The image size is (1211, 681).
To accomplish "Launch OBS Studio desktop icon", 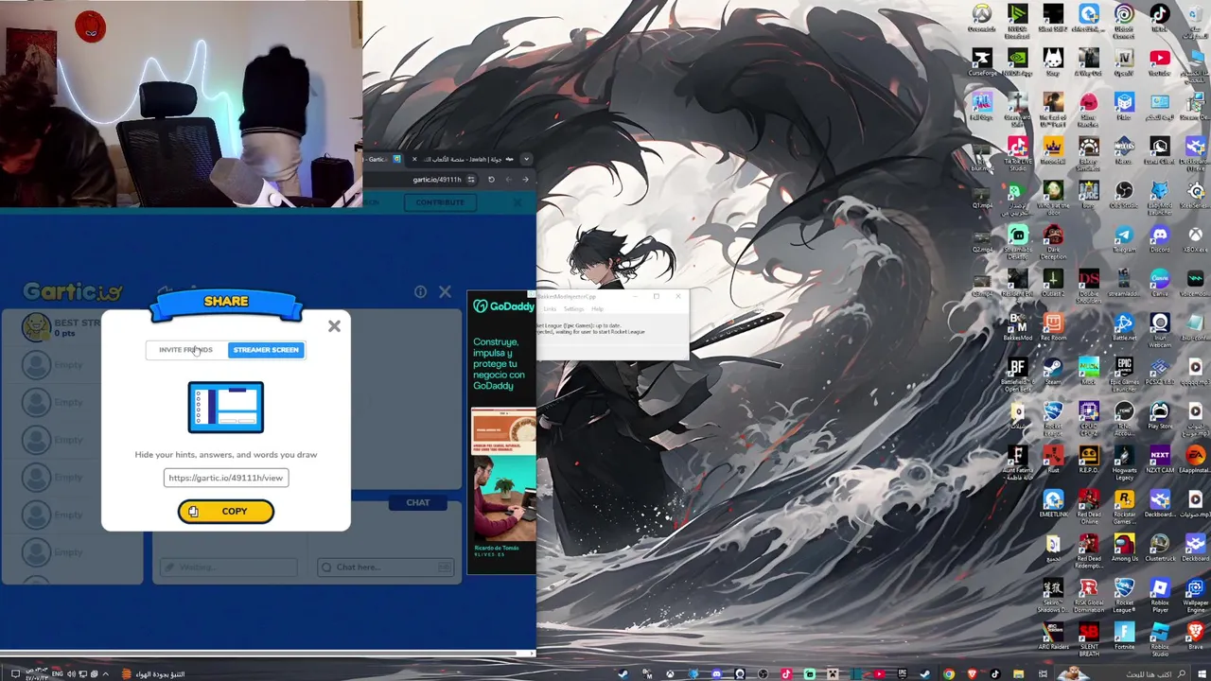I will coord(1124,196).
